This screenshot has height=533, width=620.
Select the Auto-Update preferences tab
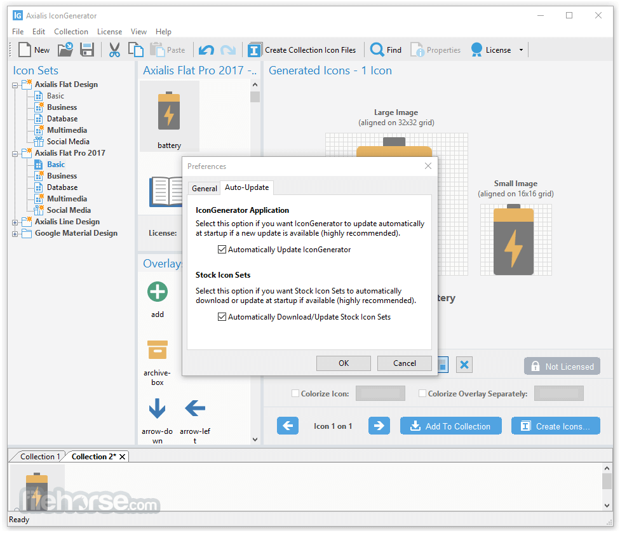pos(246,187)
